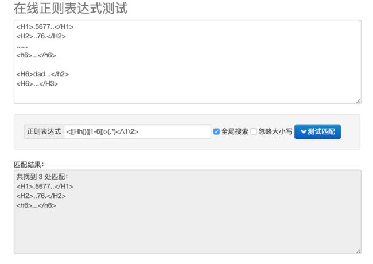This screenshot has height=264, width=373.
Task: Click the <h6>...</h6> line in test text
Action: [x=36, y=55]
